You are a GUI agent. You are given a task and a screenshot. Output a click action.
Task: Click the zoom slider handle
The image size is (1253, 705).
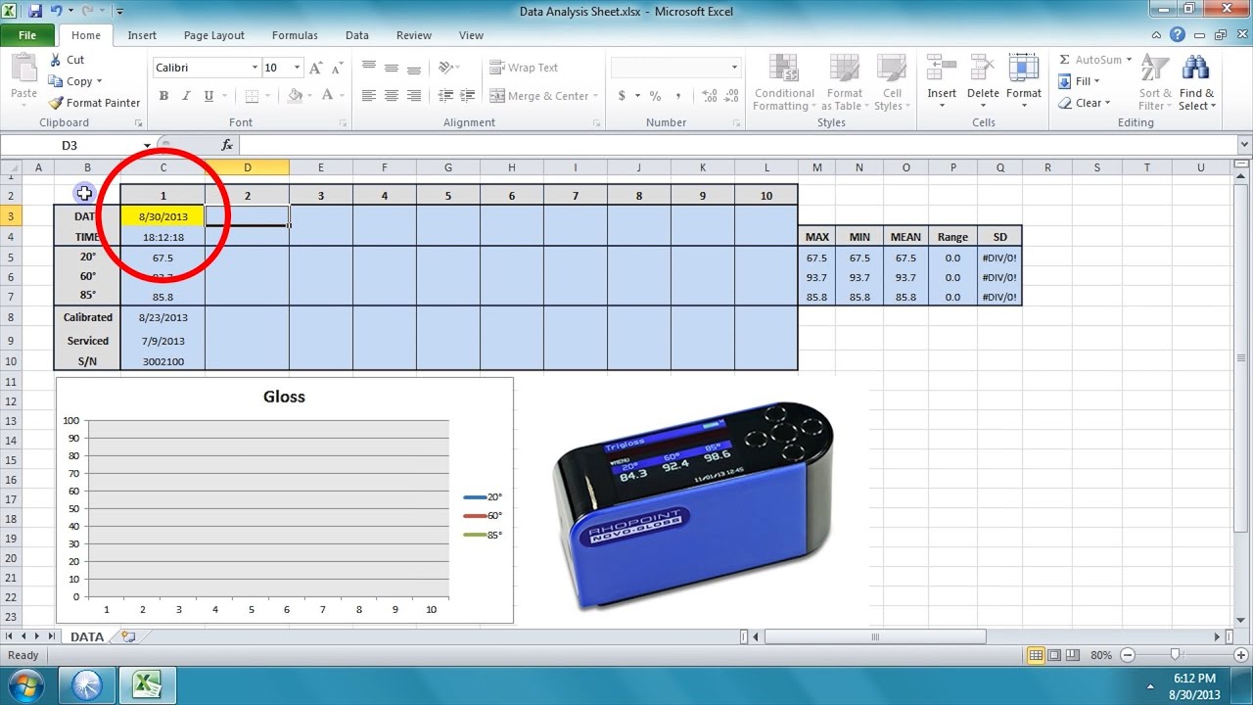[x=1175, y=655]
